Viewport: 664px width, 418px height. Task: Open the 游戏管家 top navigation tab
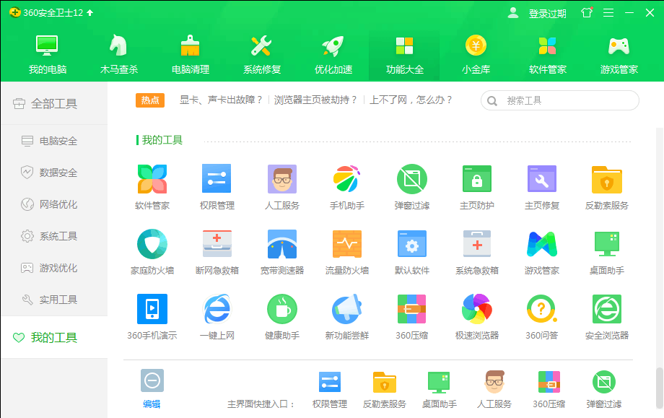[x=619, y=55]
